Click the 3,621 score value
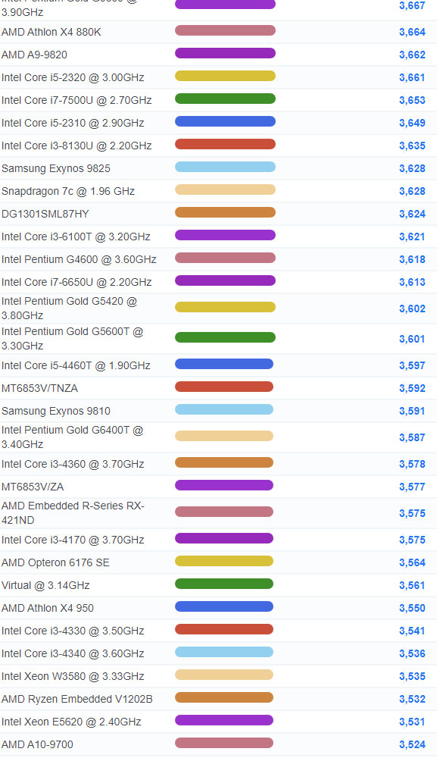Image resolution: width=437 pixels, height=758 pixels. (412, 236)
